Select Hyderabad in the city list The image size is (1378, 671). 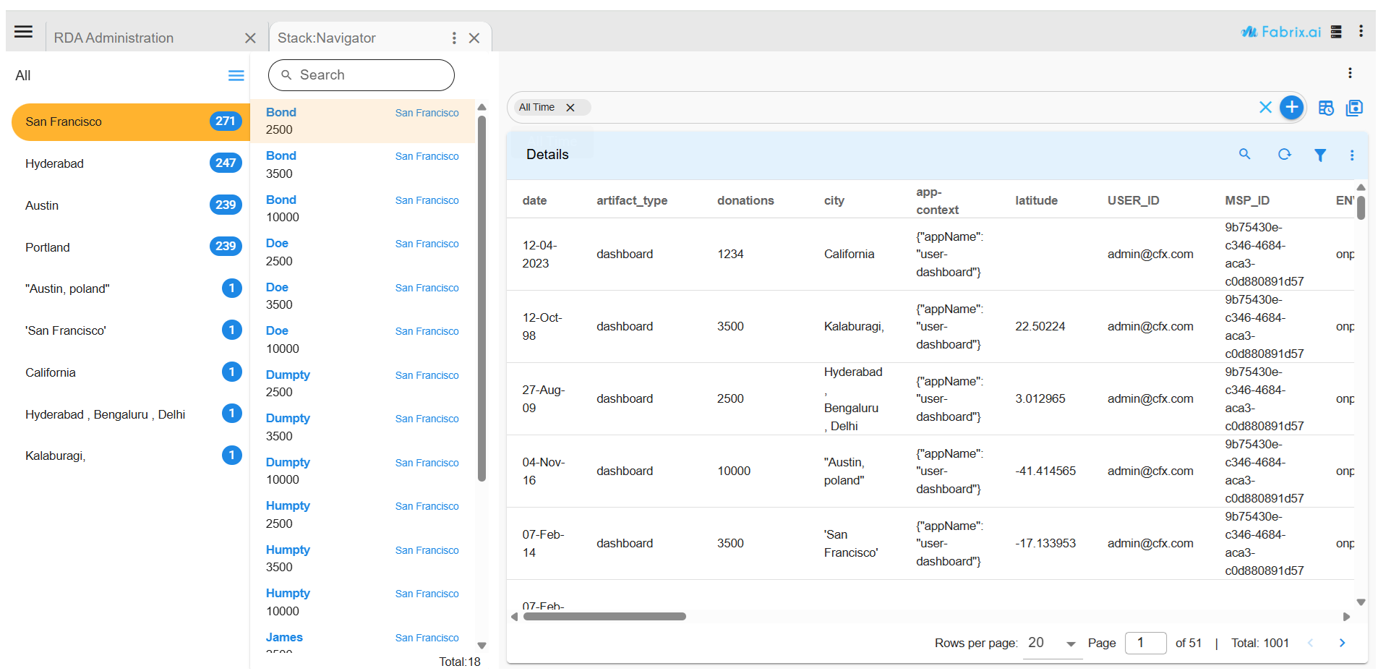click(x=55, y=163)
